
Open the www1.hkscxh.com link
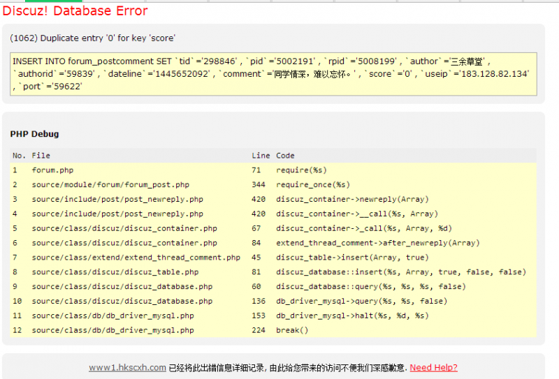pyautogui.click(x=127, y=367)
